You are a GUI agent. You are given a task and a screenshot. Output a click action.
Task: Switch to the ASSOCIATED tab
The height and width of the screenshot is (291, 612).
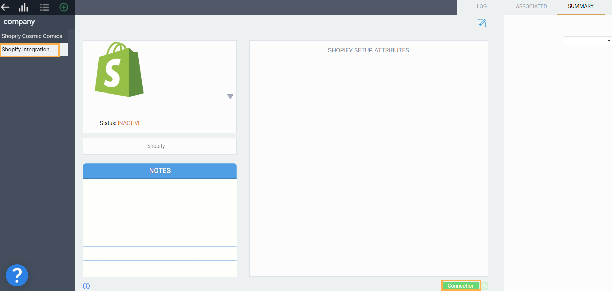tap(531, 6)
